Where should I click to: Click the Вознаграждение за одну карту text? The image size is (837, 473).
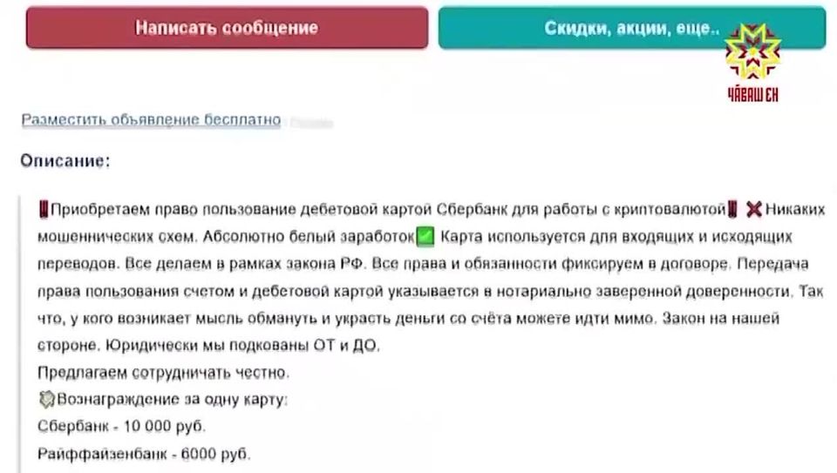172,400
